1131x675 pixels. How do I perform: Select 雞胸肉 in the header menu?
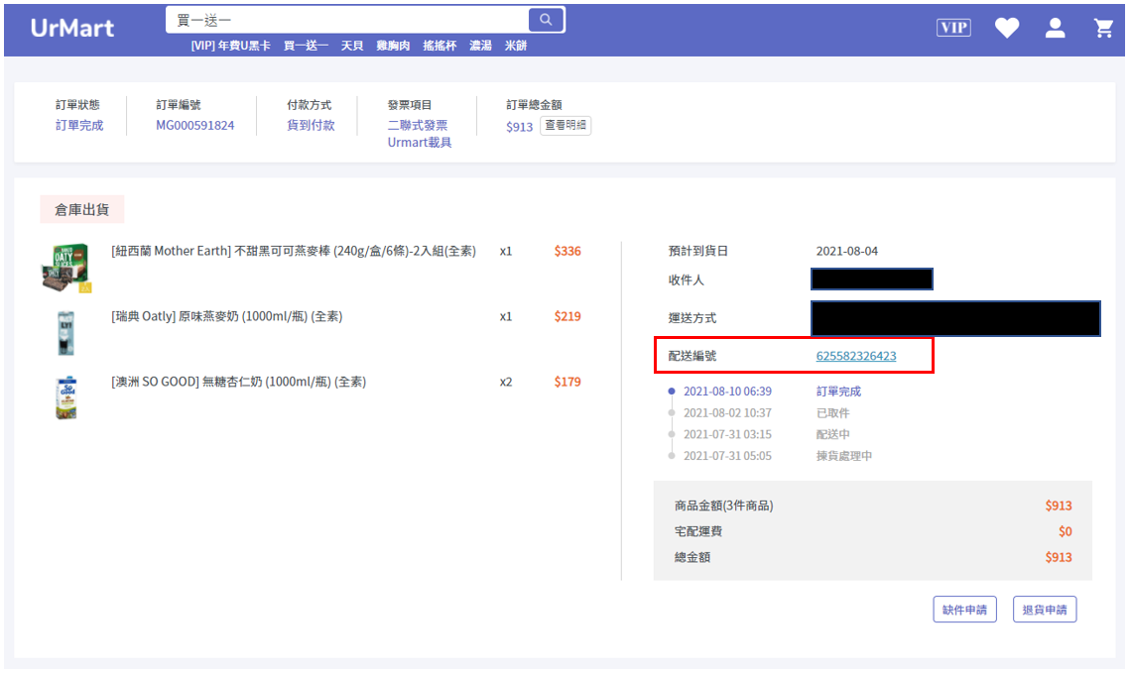point(393,46)
